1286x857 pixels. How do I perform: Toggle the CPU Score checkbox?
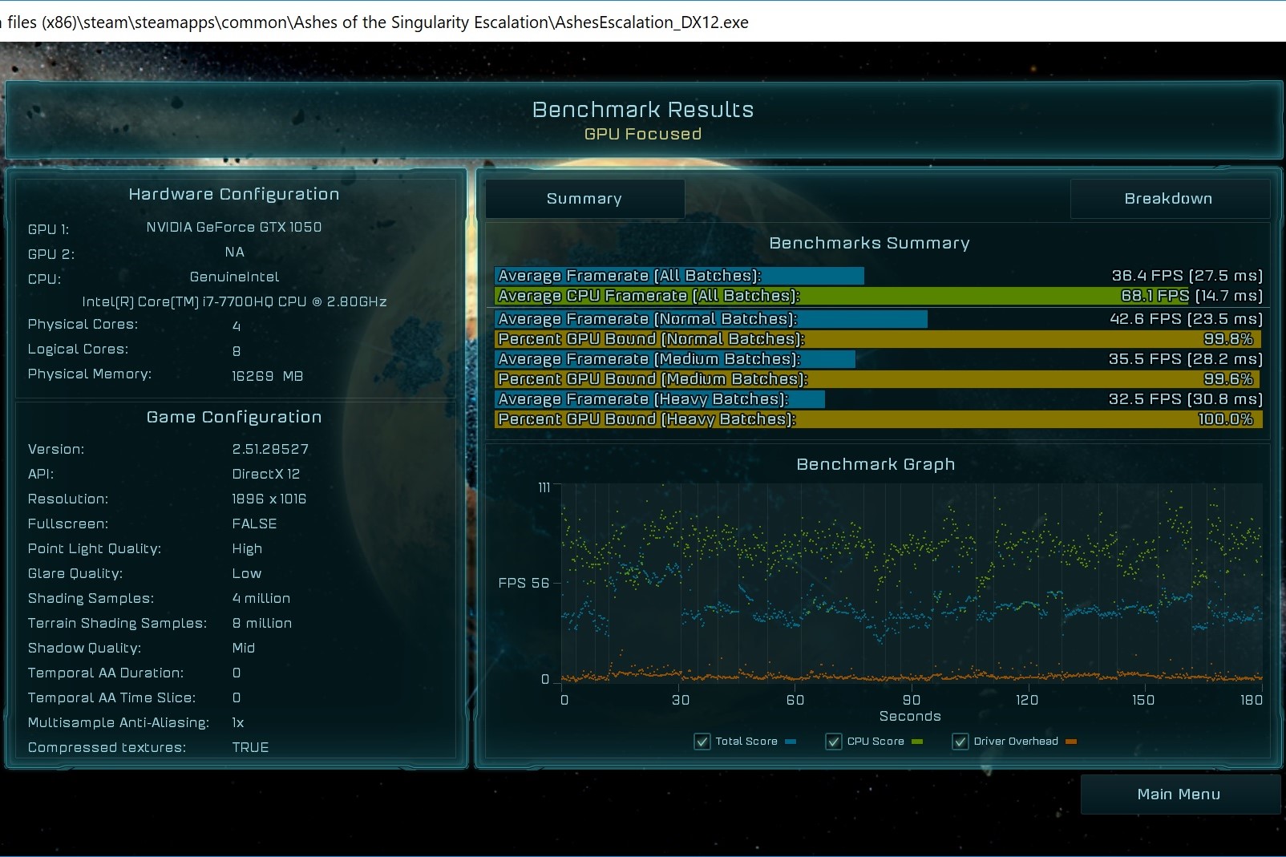coord(834,742)
